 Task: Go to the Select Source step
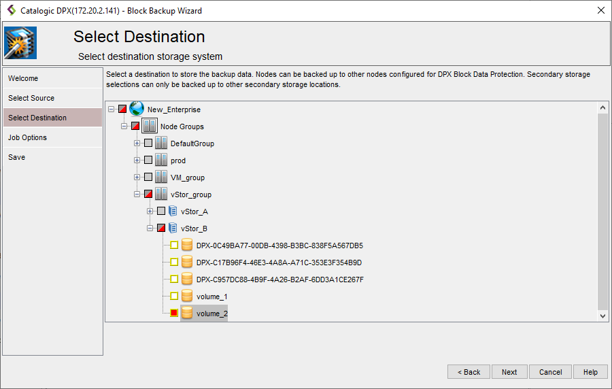[x=31, y=98]
